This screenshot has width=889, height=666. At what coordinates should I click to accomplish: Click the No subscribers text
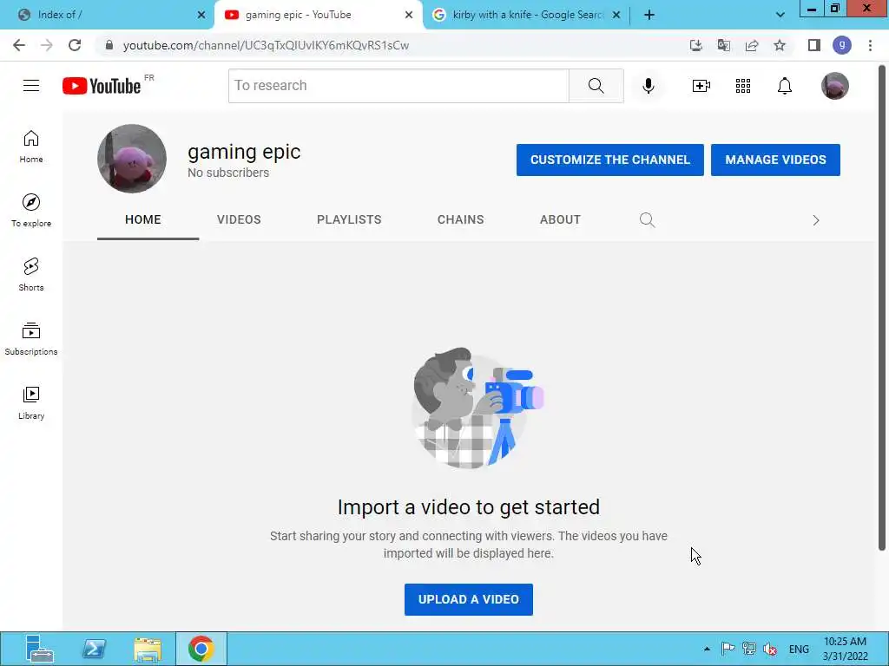pos(228,173)
